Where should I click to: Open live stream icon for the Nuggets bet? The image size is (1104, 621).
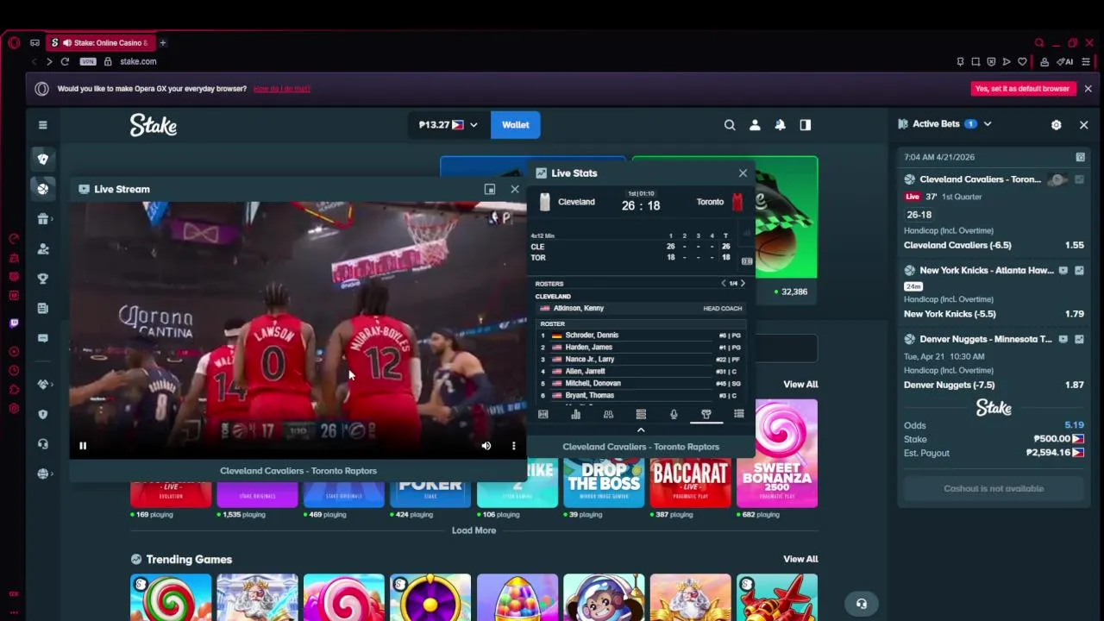point(1063,340)
